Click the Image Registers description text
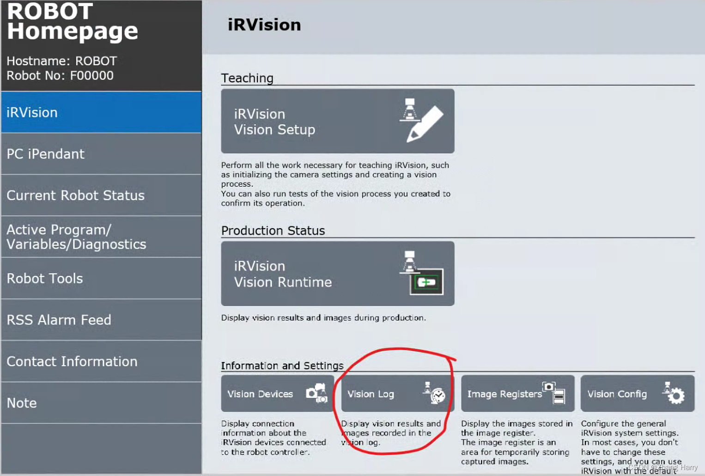The height and width of the screenshot is (476, 705). pyautogui.click(x=517, y=442)
